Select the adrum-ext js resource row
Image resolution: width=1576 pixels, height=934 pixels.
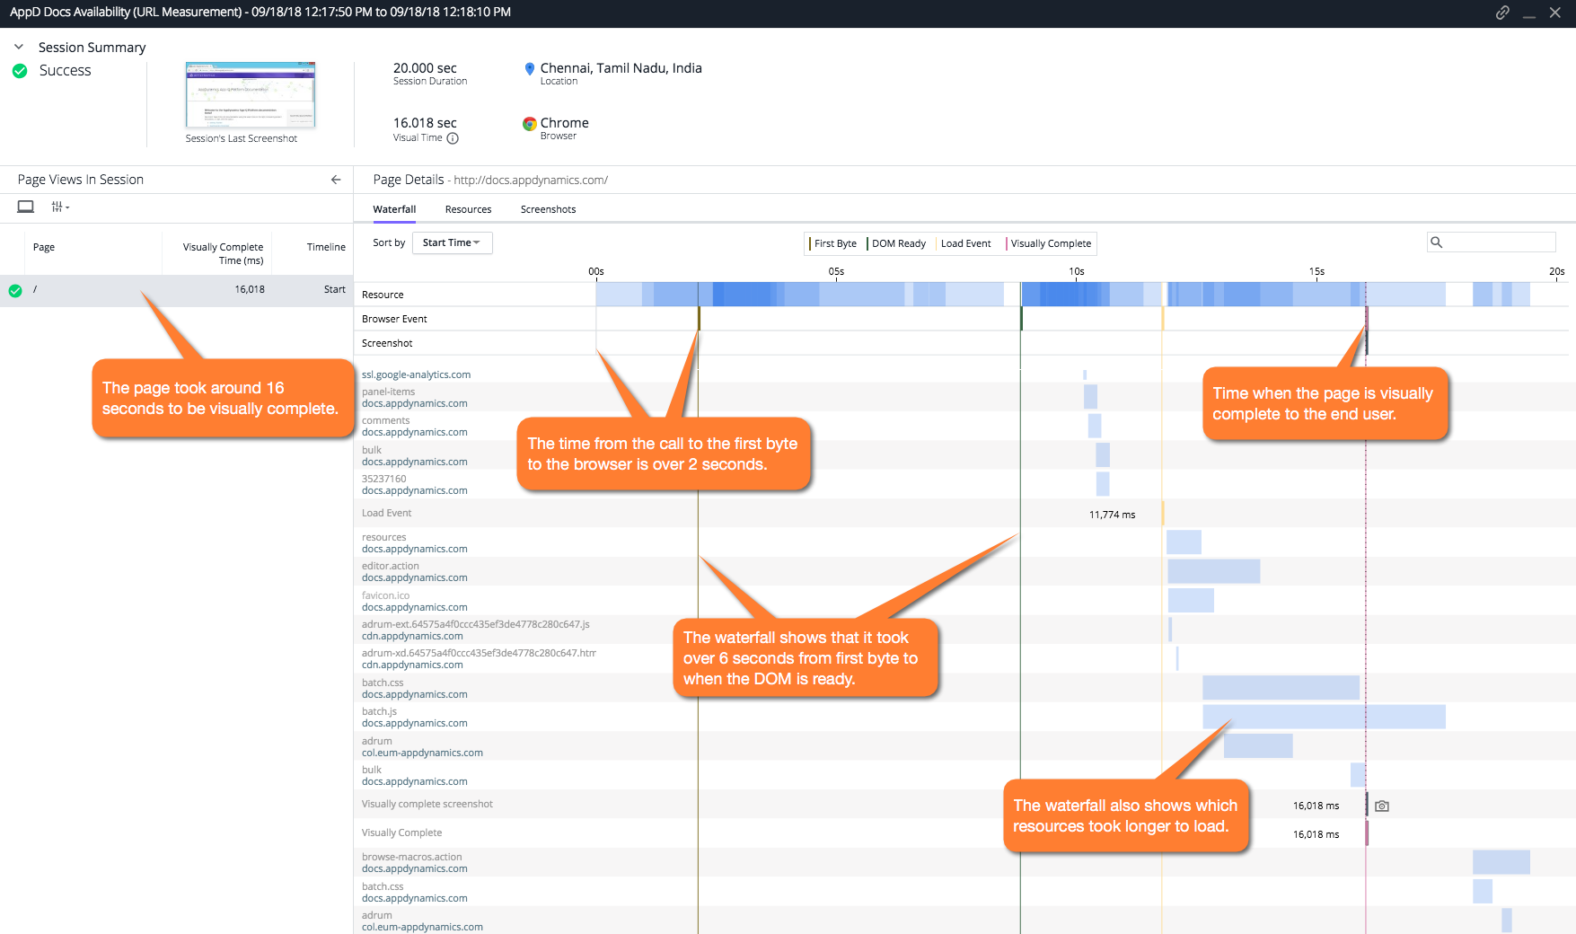pyautogui.click(x=964, y=630)
